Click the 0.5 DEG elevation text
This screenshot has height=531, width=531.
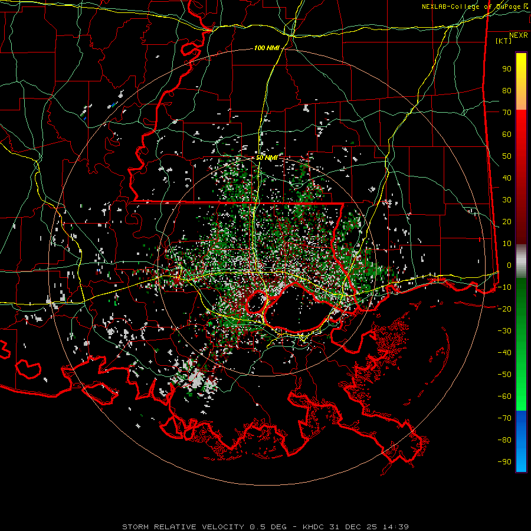(x=268, y=527)
